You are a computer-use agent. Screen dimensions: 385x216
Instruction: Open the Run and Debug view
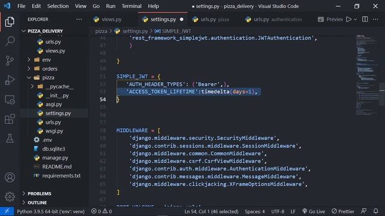click(10, 80)
